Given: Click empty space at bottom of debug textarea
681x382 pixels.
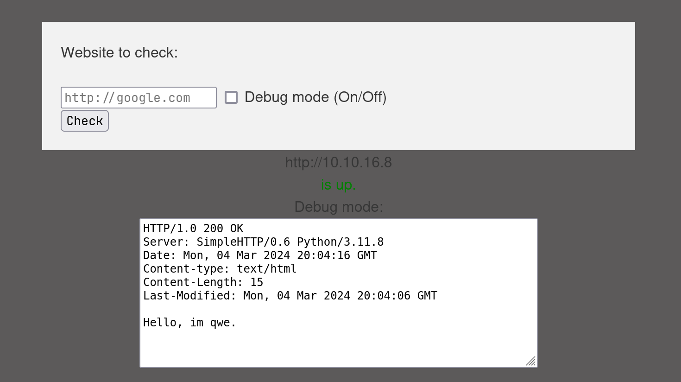Looking at the screenshot, I should click(339, 349).
